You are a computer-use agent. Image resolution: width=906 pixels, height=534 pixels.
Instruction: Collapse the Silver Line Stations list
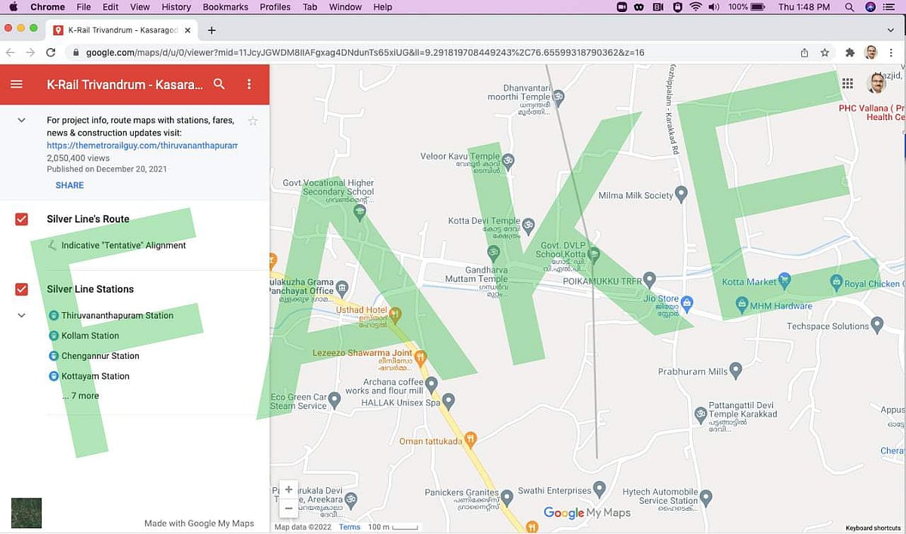[x=22, y=315]
